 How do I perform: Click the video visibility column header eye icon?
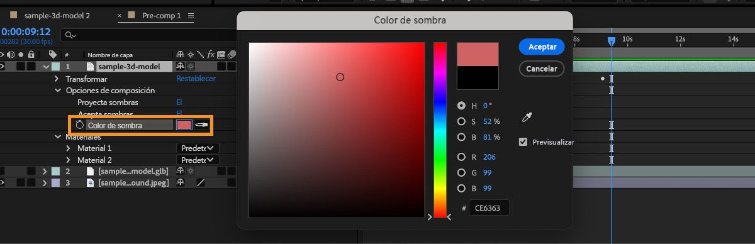point(3,55)
